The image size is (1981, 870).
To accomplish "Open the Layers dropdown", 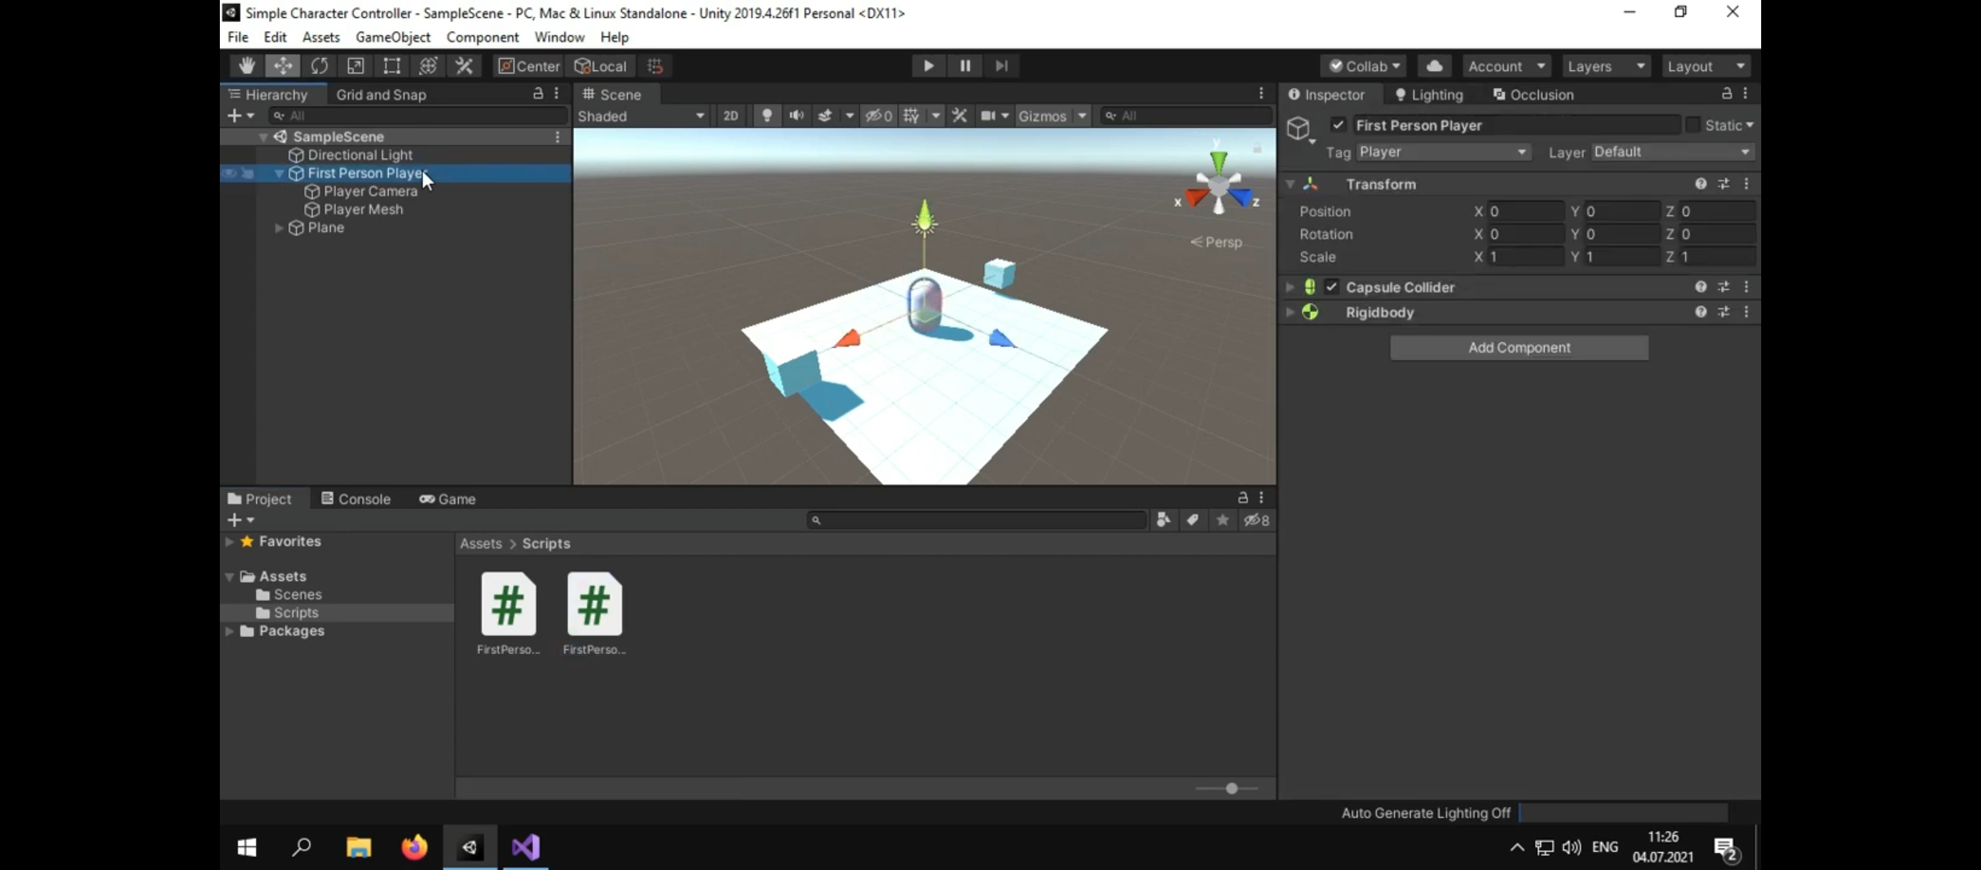I will click(1606, 66).
